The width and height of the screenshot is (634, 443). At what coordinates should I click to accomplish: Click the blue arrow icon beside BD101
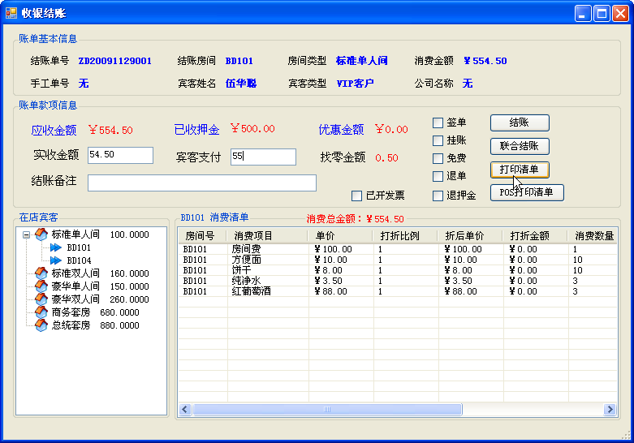click(56, 247)
